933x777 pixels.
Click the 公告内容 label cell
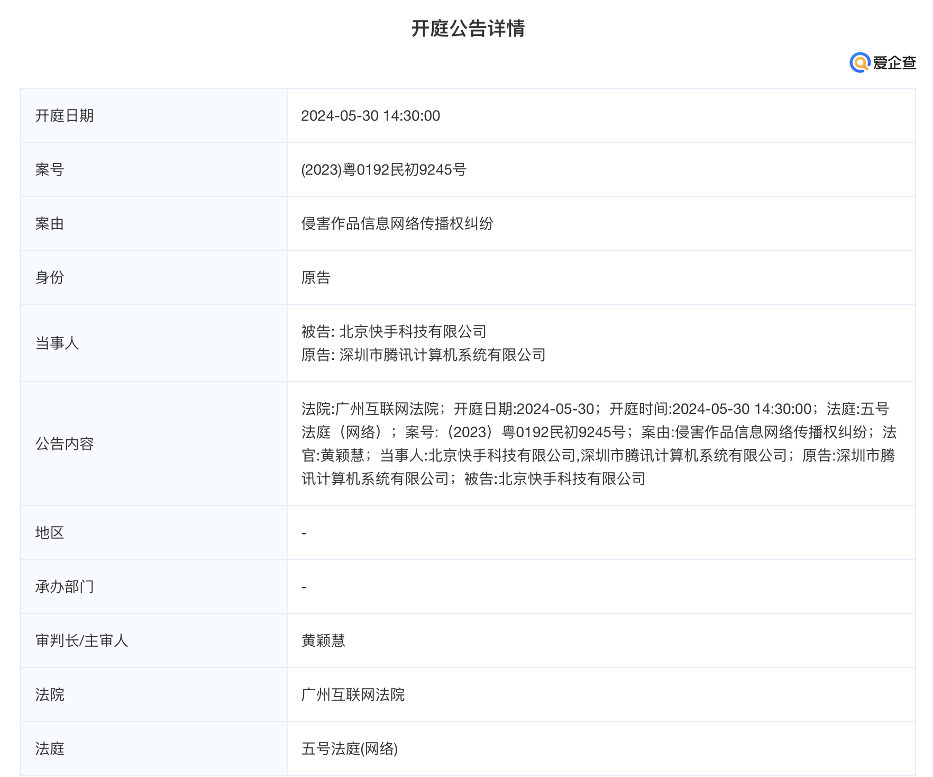[154, 444]
